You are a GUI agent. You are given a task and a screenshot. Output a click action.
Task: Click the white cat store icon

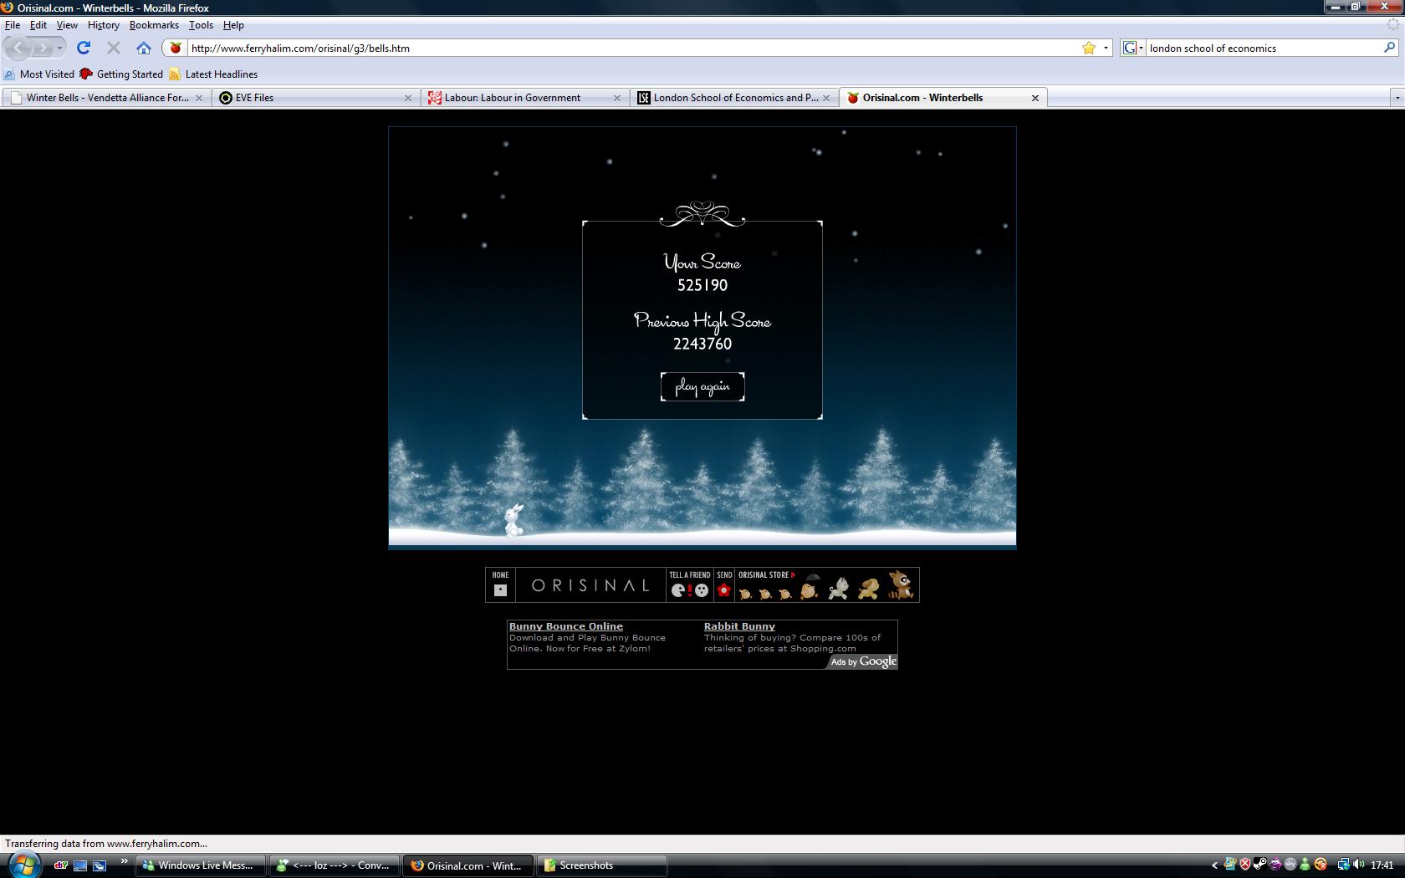(838, 587)
